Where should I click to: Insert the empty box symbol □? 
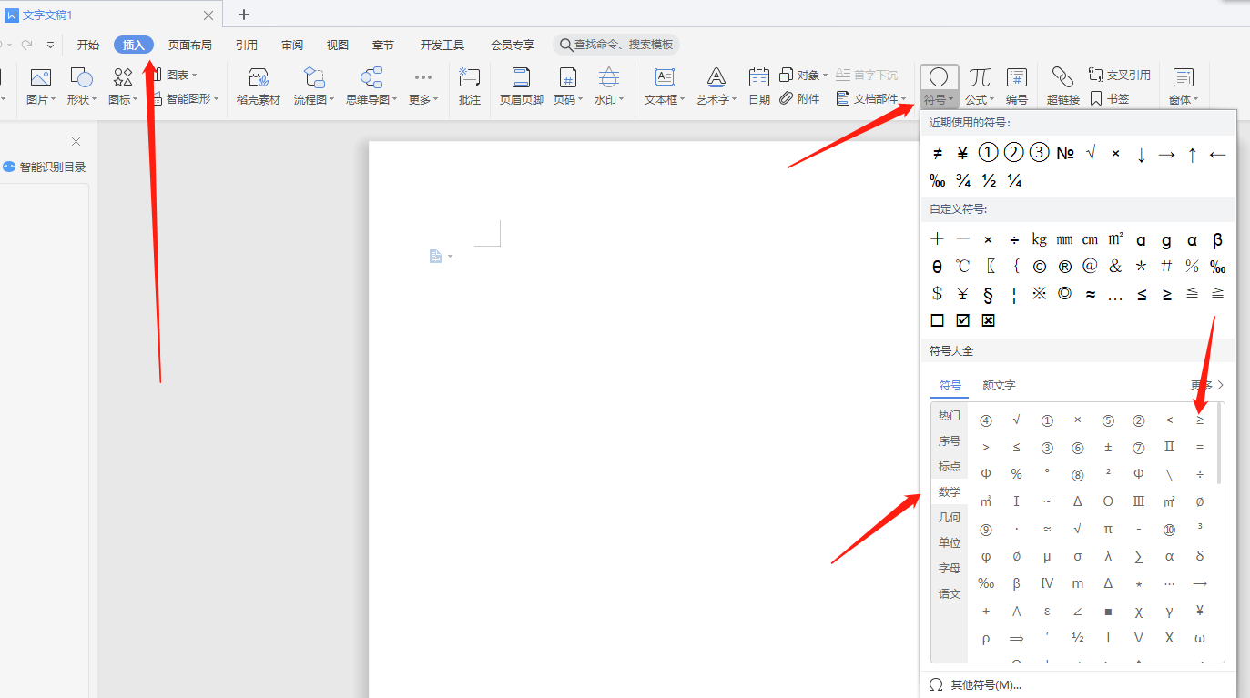point(937,320)
